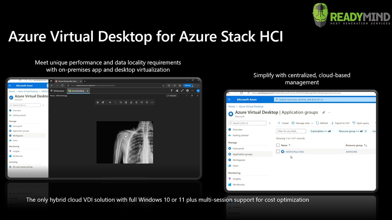This screenshot has height=220, width=392.
Task: Rotate the x-ray photo
Action: (x=121, y=102)
